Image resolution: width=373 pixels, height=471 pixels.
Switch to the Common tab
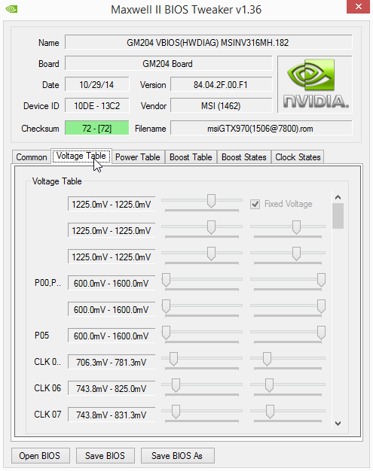(x=32, y=157)
